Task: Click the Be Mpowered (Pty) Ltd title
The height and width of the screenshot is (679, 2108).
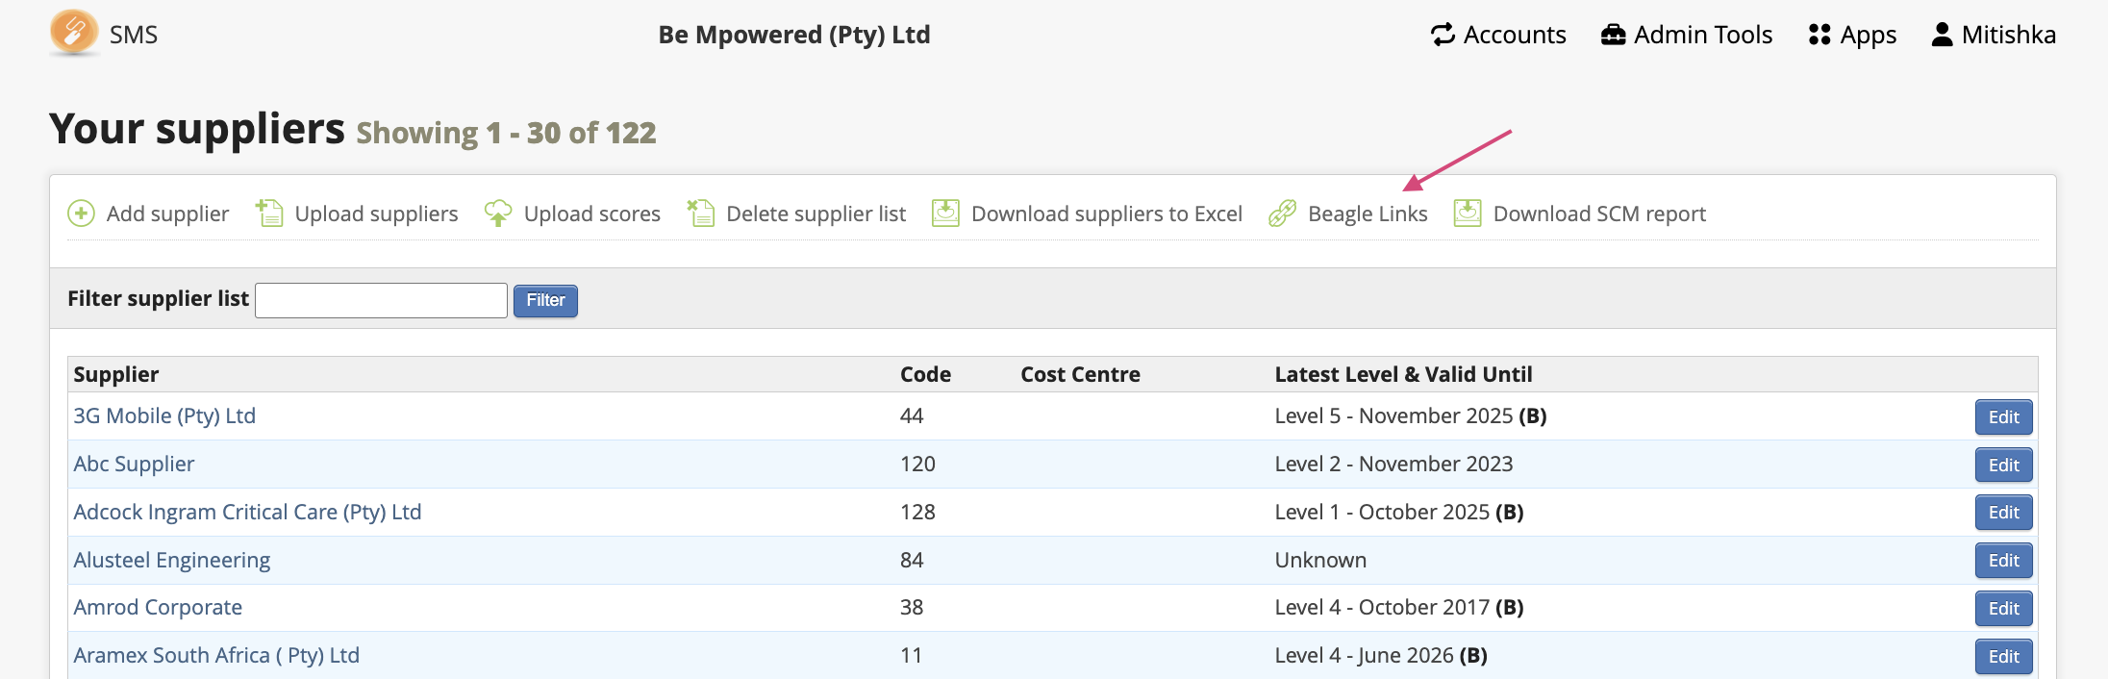Action: [x=794, y=35]
